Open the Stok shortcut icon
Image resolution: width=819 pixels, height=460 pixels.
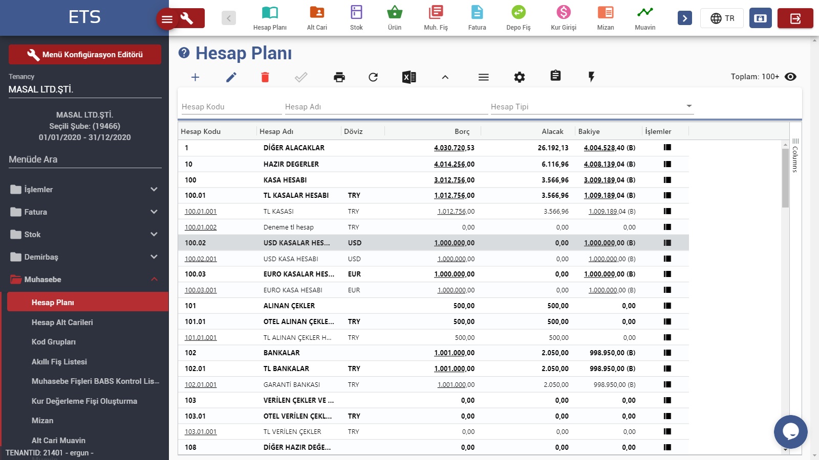coord(356,18)
